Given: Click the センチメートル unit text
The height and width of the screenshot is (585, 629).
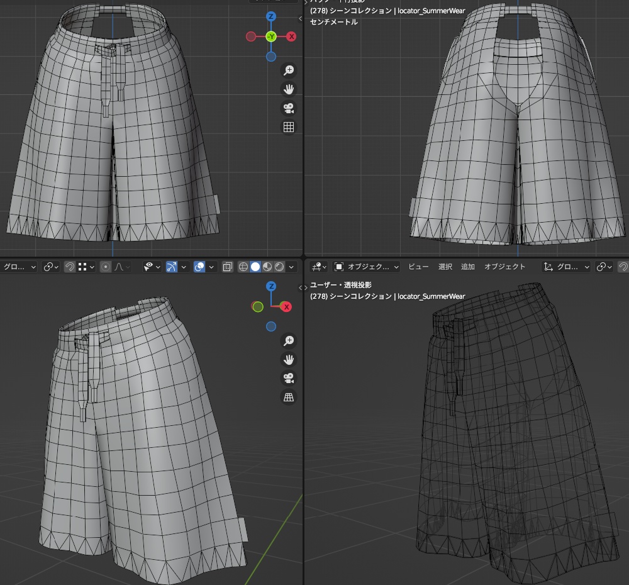Looking at the screenshot, I should [334, 22].
